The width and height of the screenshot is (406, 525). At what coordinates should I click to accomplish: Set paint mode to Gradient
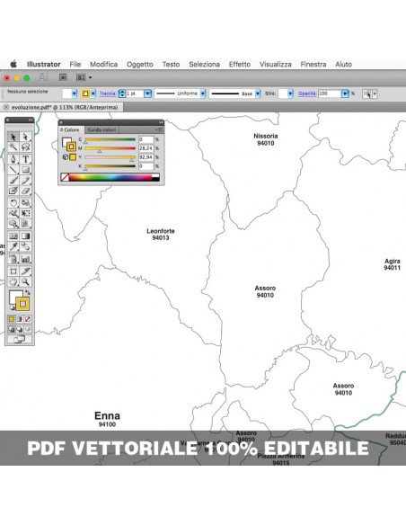tap(20, 319)
